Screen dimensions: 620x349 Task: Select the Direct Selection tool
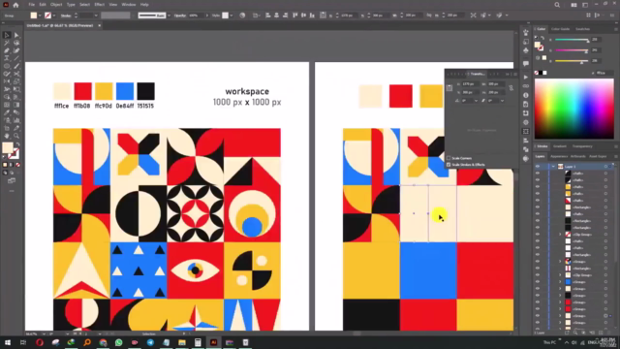(x=16, y=35)
